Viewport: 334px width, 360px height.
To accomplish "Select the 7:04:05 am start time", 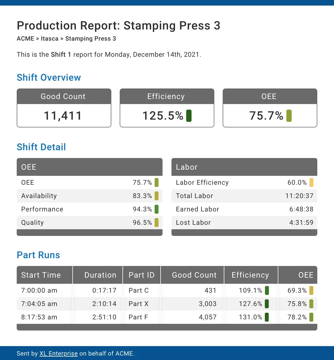I will pos(39,304).
